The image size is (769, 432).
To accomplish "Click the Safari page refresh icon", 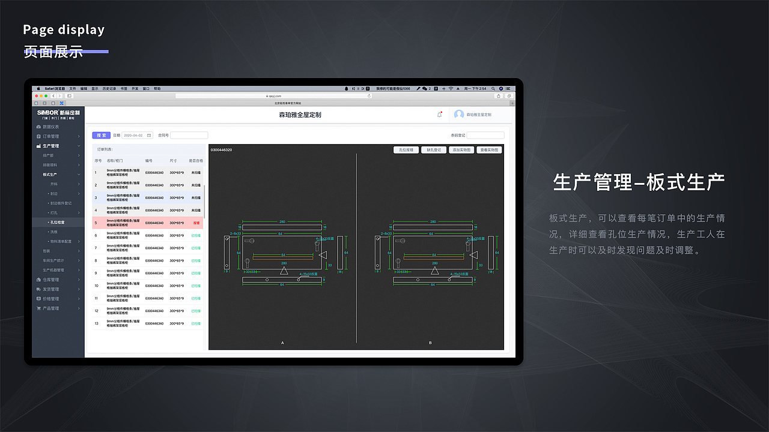I will [369, 95].
